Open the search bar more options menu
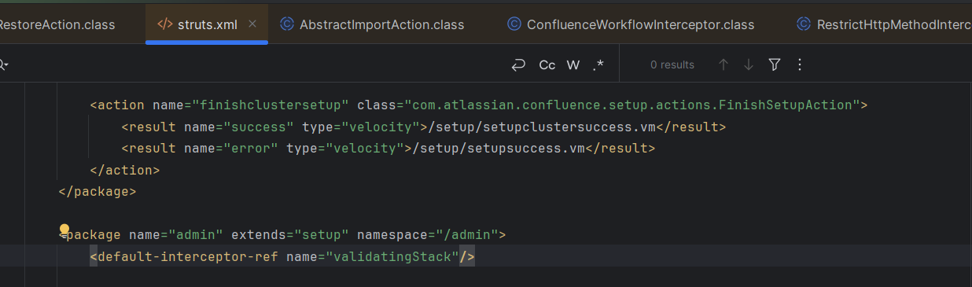 (x=800, y=65)
